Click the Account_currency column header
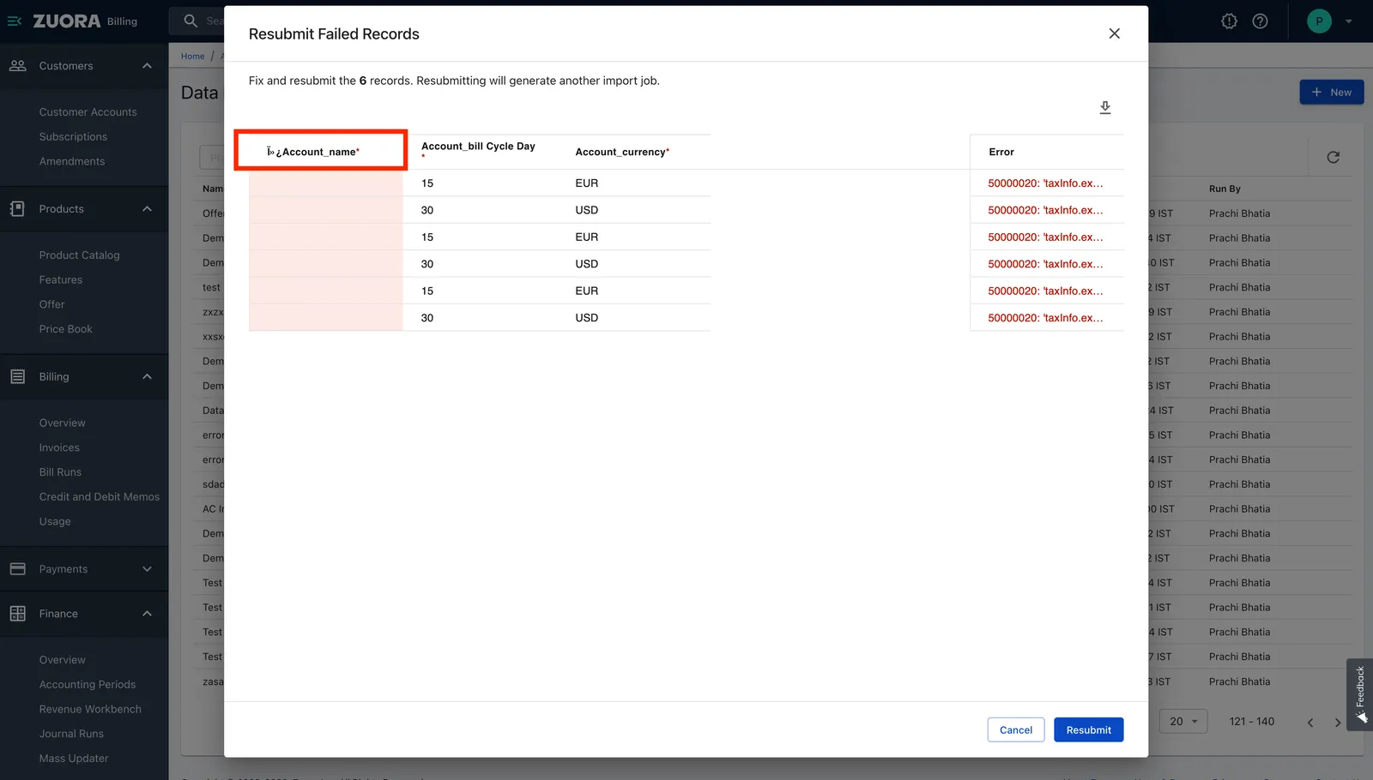Screen dimensions: 1373x780 tap(622, 152)
